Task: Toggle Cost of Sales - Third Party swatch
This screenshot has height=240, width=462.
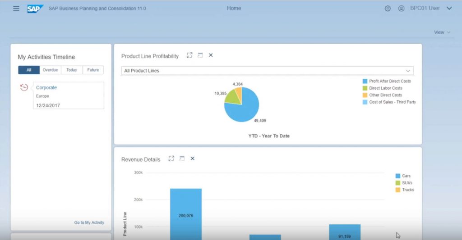Action: tap(365, 102)
